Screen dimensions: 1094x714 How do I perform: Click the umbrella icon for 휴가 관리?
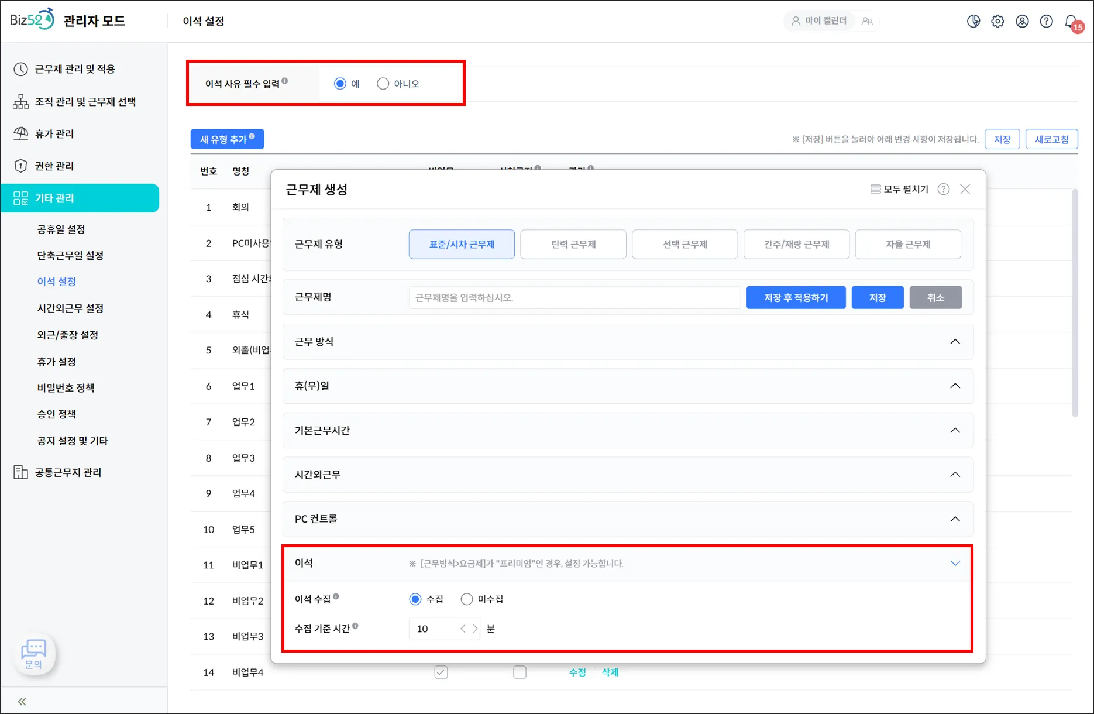tap(20, 133)
